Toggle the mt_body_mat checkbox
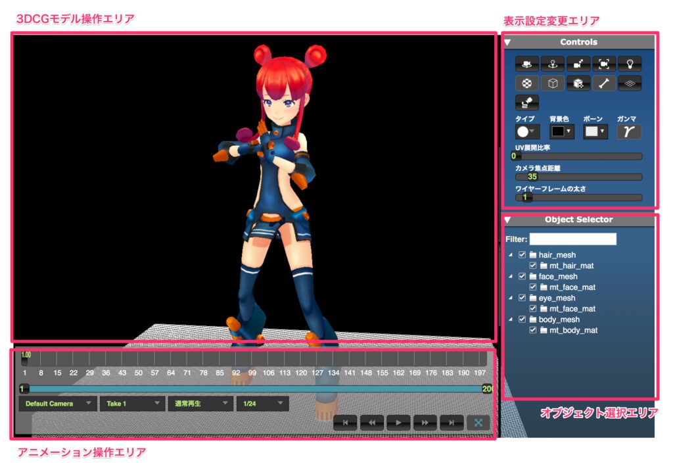Image resolution: width=673 pixels, height=470 pixels. pyautogui.click(x=533, y=331)
